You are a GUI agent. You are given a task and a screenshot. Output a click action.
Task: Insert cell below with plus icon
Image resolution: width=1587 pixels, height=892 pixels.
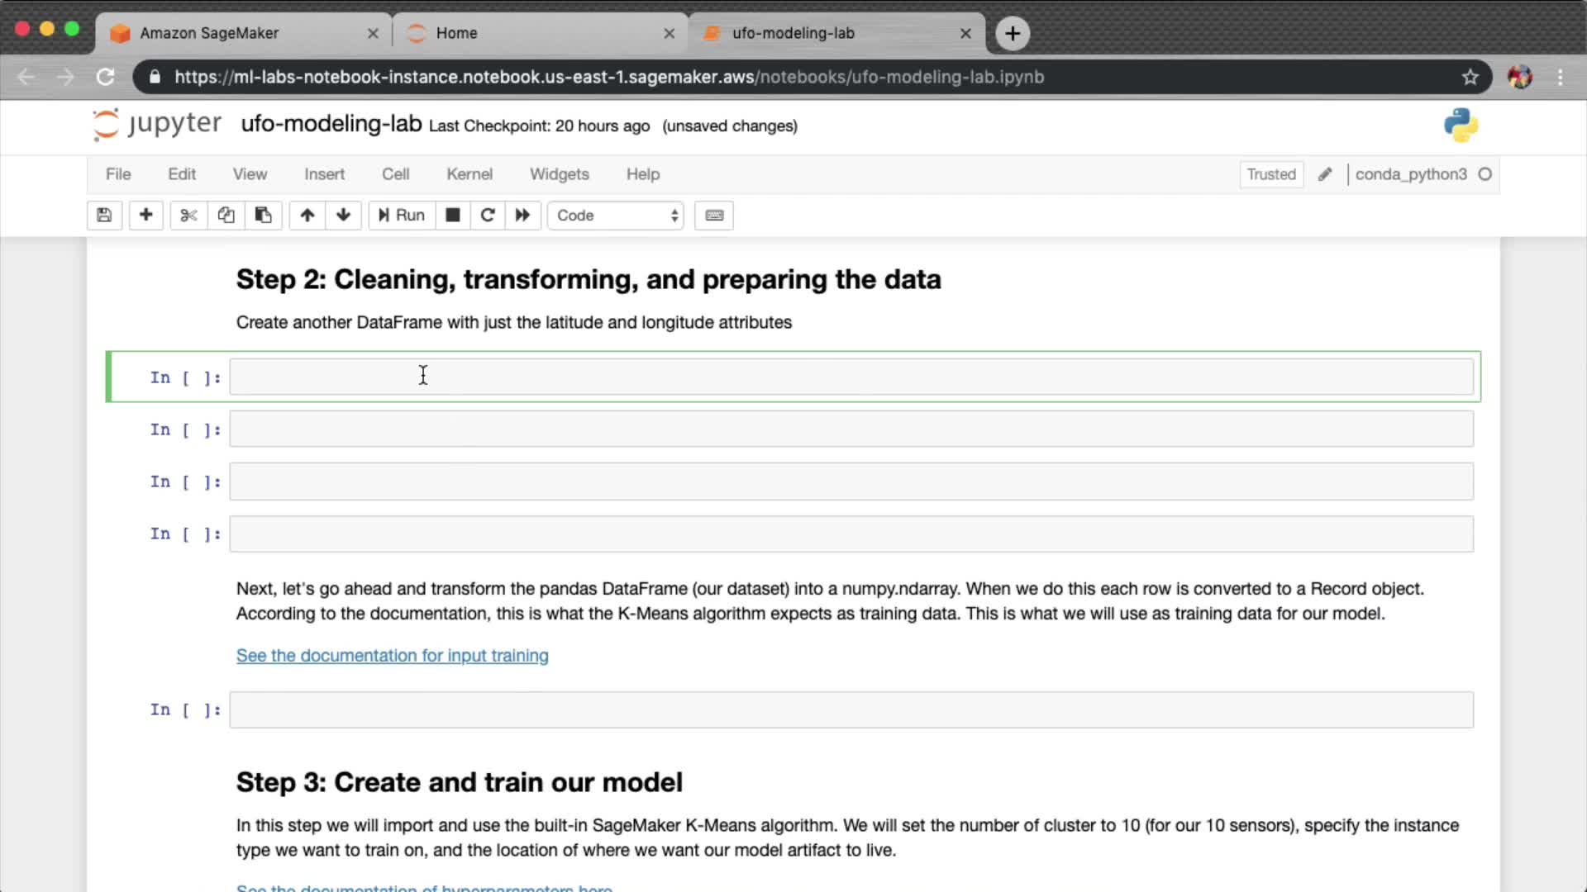point(145,216)
